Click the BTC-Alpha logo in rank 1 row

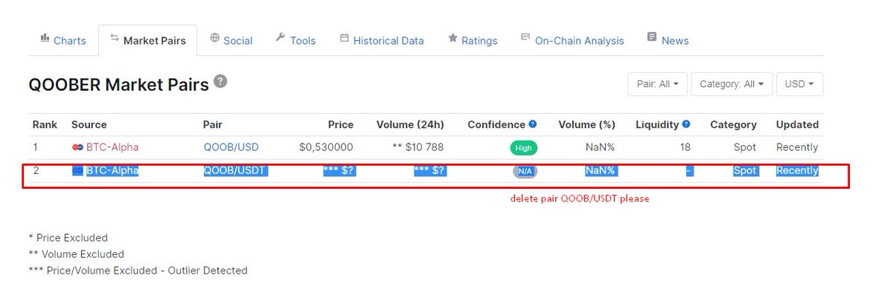click(77, 147)
